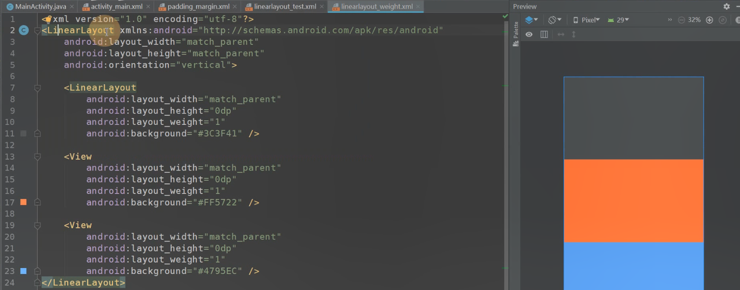
Task: Click the xml version declaration on line 1
Action: click(x=147, y=19)
